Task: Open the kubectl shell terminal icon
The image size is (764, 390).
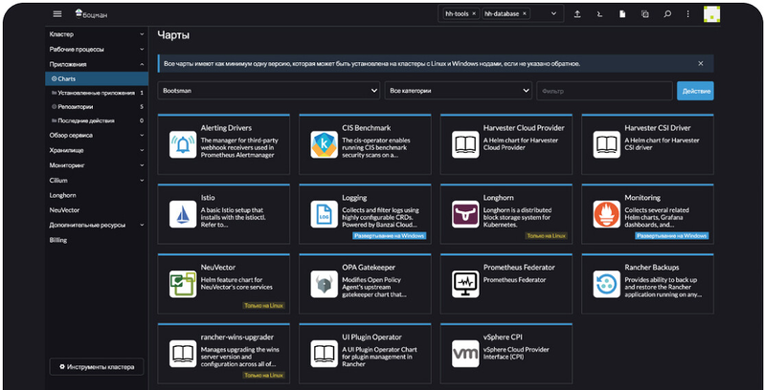Action: point(599,14)
